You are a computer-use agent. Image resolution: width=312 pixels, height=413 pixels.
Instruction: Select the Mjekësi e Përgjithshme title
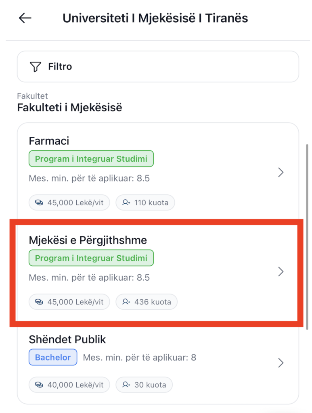click(88, 240)
